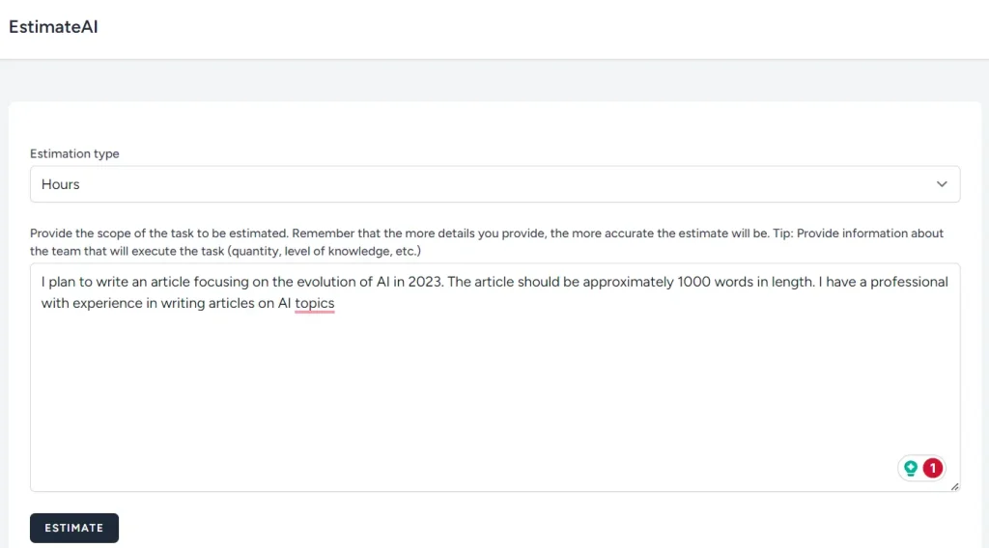Click the EstimateAI logo in the header
The image size is (989, 548).
click(x=53, y=27)
